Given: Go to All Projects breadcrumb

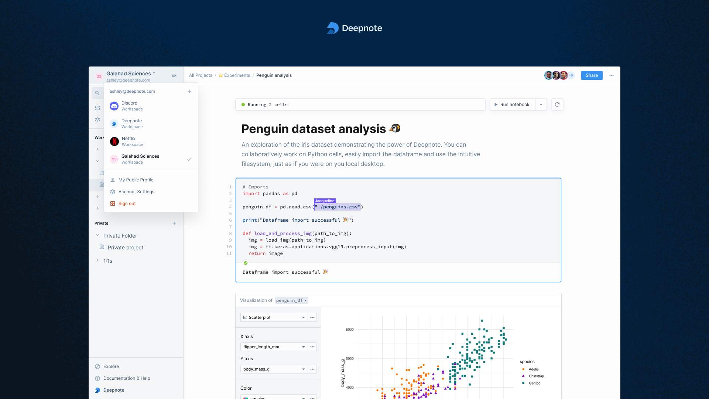Looking at the screenshot, I should [201, 75].
